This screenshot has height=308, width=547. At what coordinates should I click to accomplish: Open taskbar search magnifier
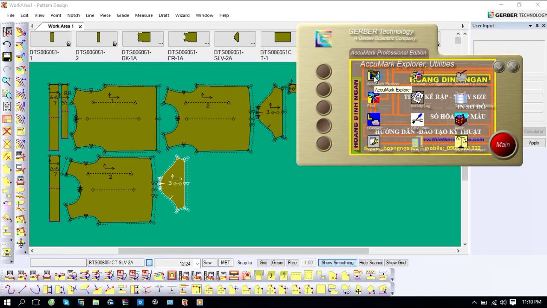pos(22,302)
